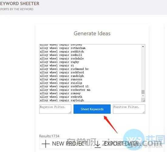Viewport: 167px width, 152px height.
Task: Click the 'alloy wheel repair rayleigh' line
Action: pyautogui.click(x=62, y=100)
